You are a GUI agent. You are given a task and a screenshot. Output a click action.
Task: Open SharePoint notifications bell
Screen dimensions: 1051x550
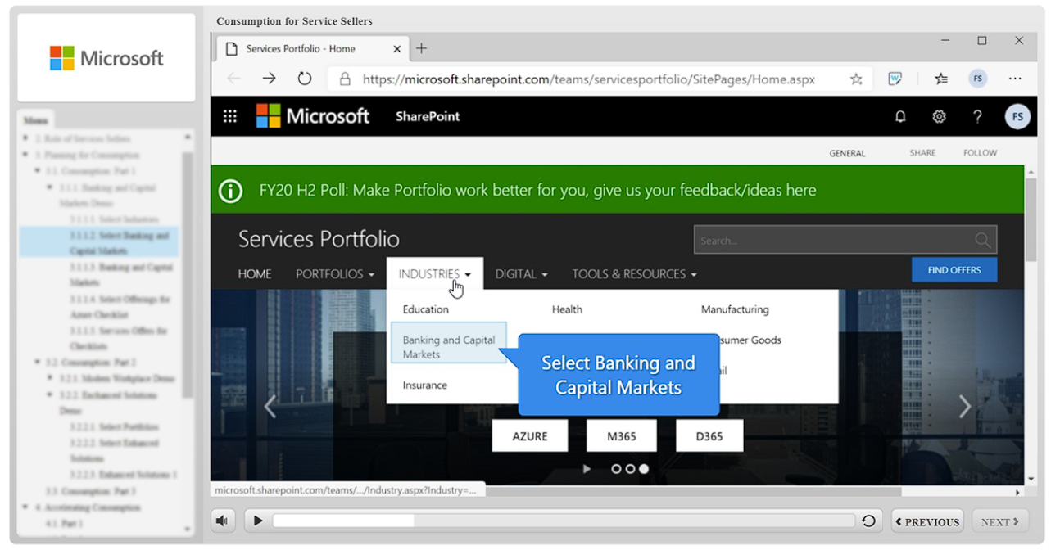900,116
